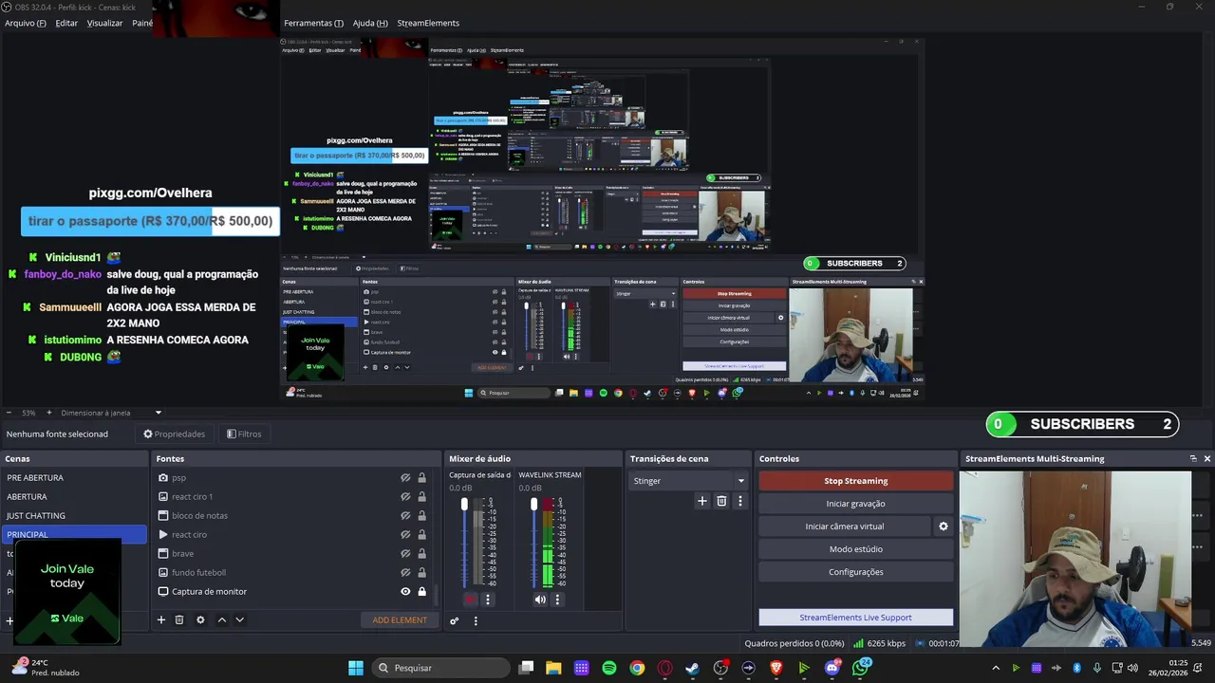Screen dimensions: 1215x683
Task: Zoom out the preview with minus button
Action: [9, 413]
